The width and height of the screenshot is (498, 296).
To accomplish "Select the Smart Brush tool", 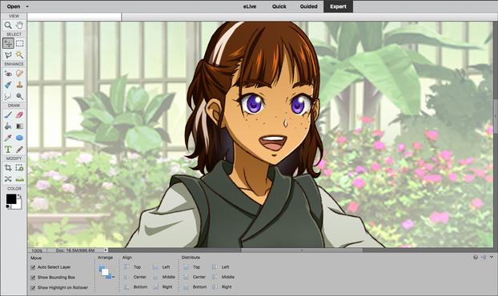I will (x=8, y=85).
